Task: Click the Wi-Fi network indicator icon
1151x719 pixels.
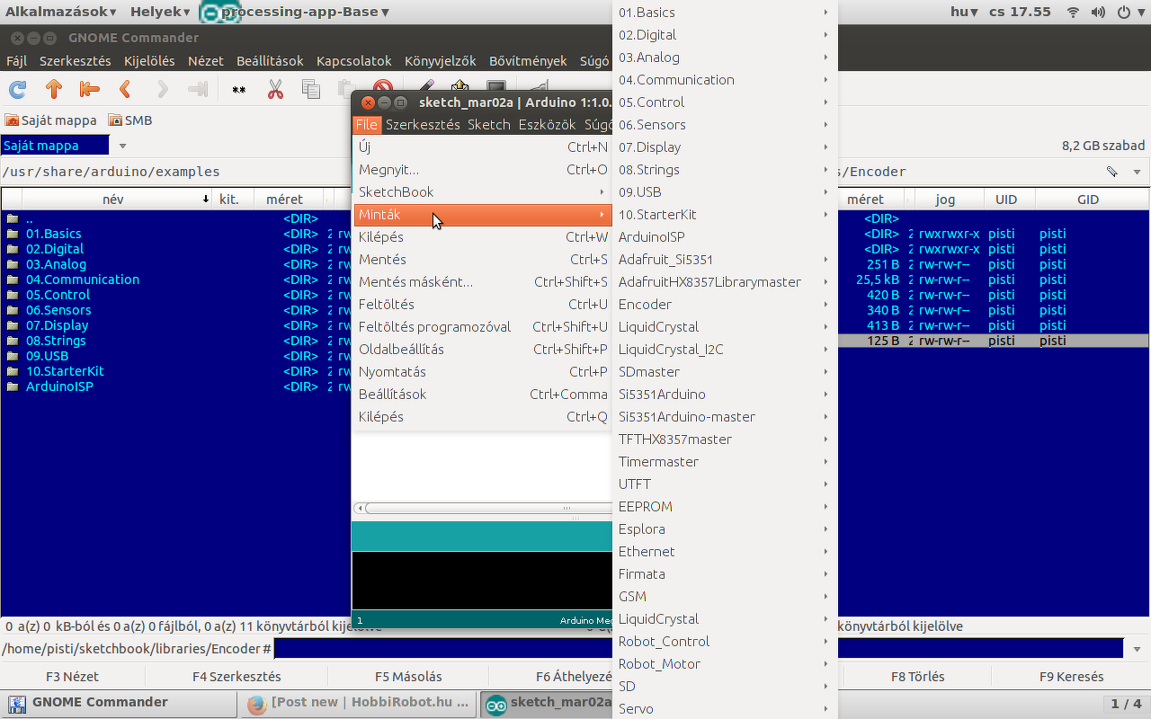Action: [1073, 12]
